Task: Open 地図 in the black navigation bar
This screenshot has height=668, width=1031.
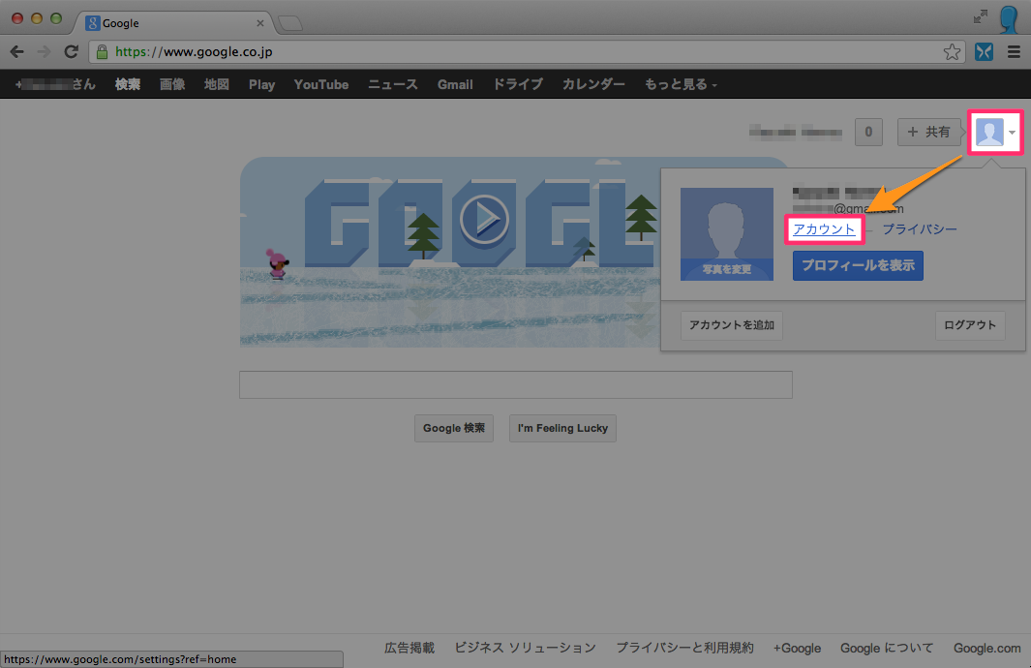Action: [216, 84]
